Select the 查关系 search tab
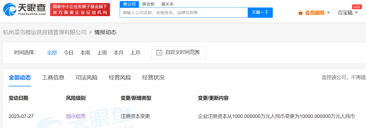Screen dimensions: 366x128 (168, 4)
